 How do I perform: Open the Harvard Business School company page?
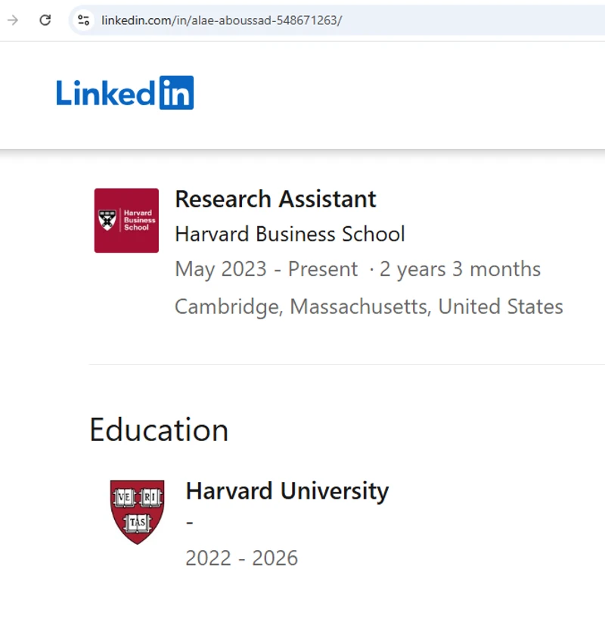pyautogui.click(x=290, y=234)
